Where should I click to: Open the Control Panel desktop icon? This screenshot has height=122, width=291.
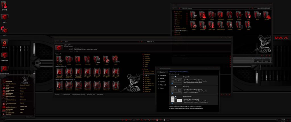click(x=5, y=56)
